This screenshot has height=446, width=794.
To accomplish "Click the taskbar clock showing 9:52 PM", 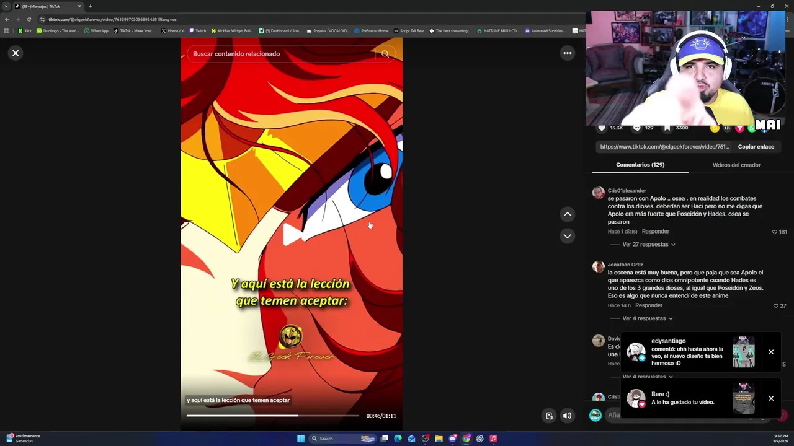I will 780,439.
